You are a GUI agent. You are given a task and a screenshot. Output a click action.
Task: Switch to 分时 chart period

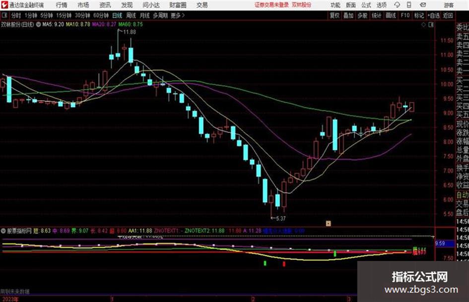[x=16, y=15]
